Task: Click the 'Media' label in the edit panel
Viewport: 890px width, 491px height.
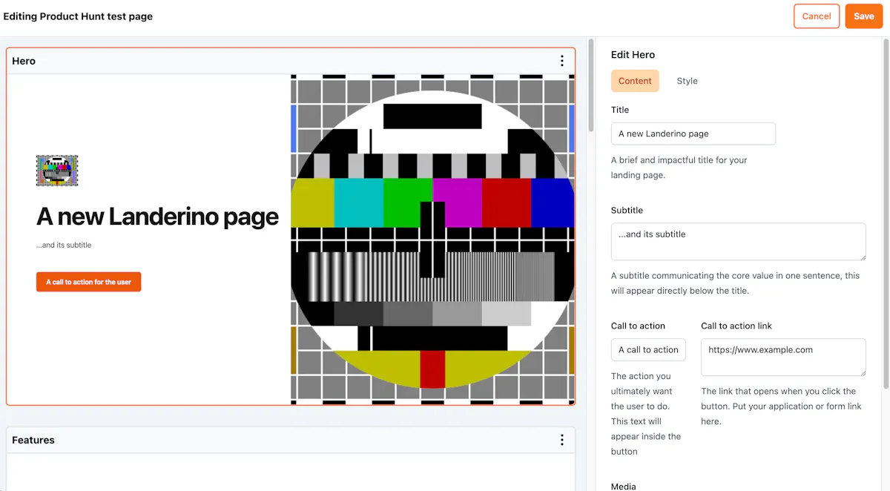Action: [623, 486]
